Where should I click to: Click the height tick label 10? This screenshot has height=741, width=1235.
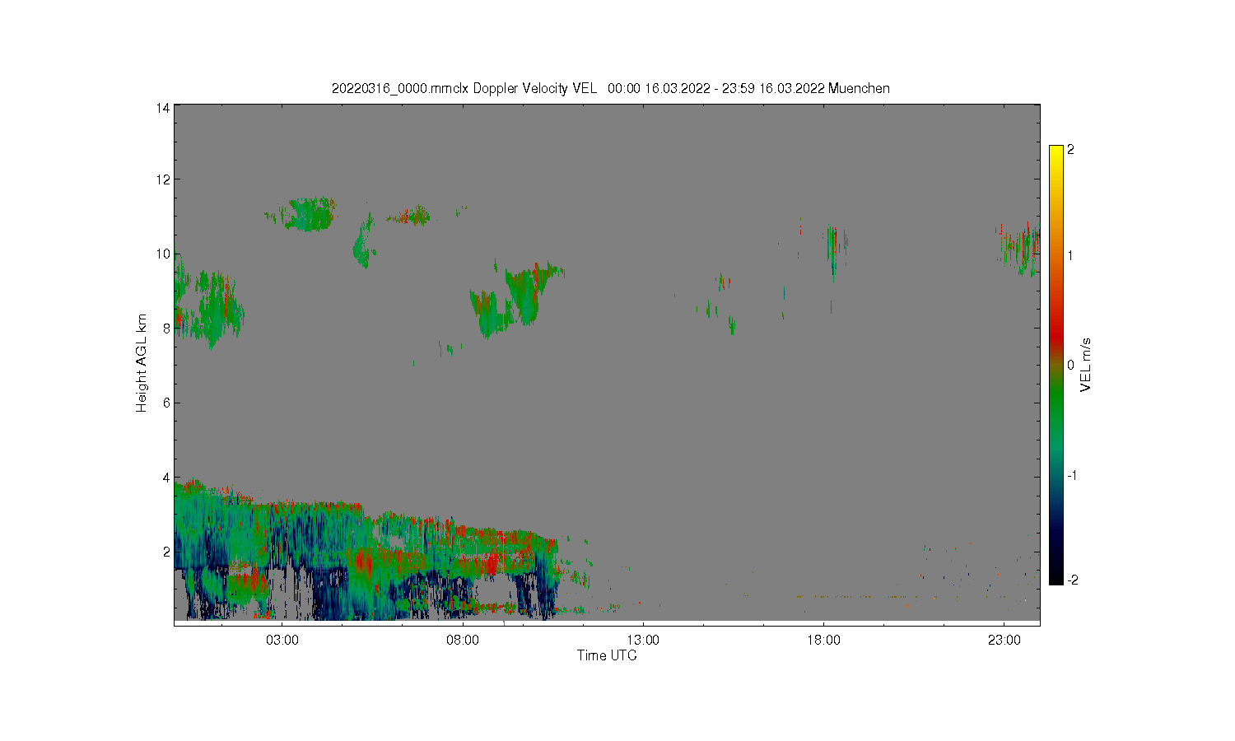[163, 254]
